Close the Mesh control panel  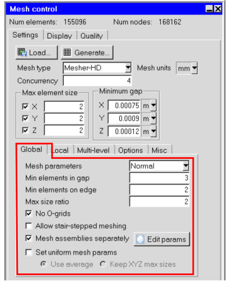point(218,9)
